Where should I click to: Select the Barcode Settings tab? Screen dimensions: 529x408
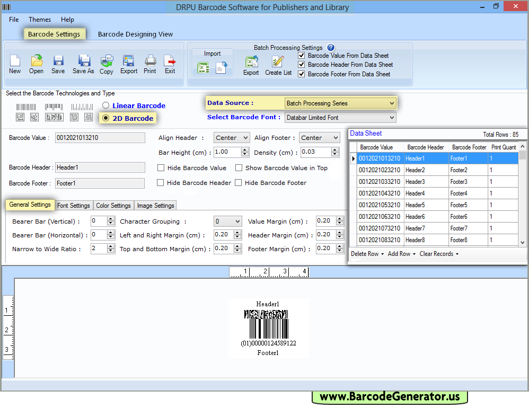pos(54,34)
